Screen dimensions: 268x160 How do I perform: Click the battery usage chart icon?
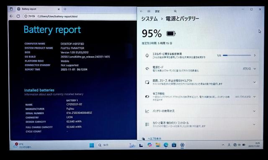147,111
